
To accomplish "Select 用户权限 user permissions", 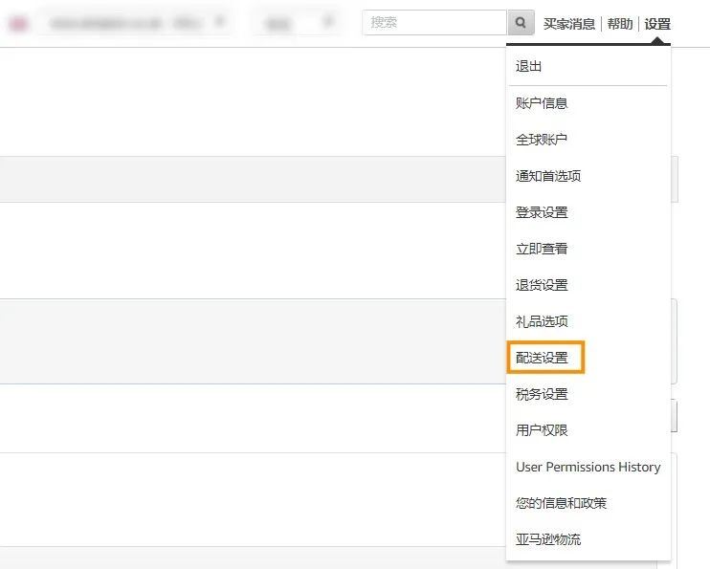I will pos(542,430).
